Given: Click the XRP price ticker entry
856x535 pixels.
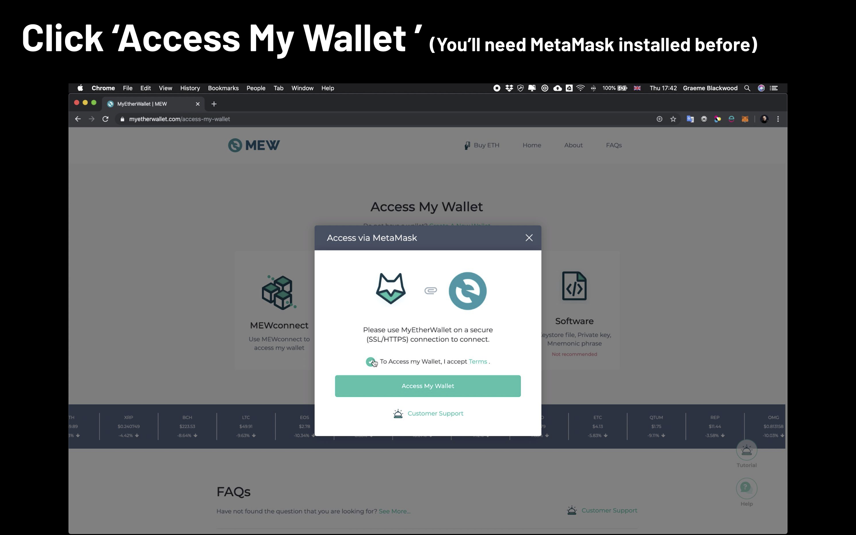Looking at the screenshot, I should tap(129, 426).
